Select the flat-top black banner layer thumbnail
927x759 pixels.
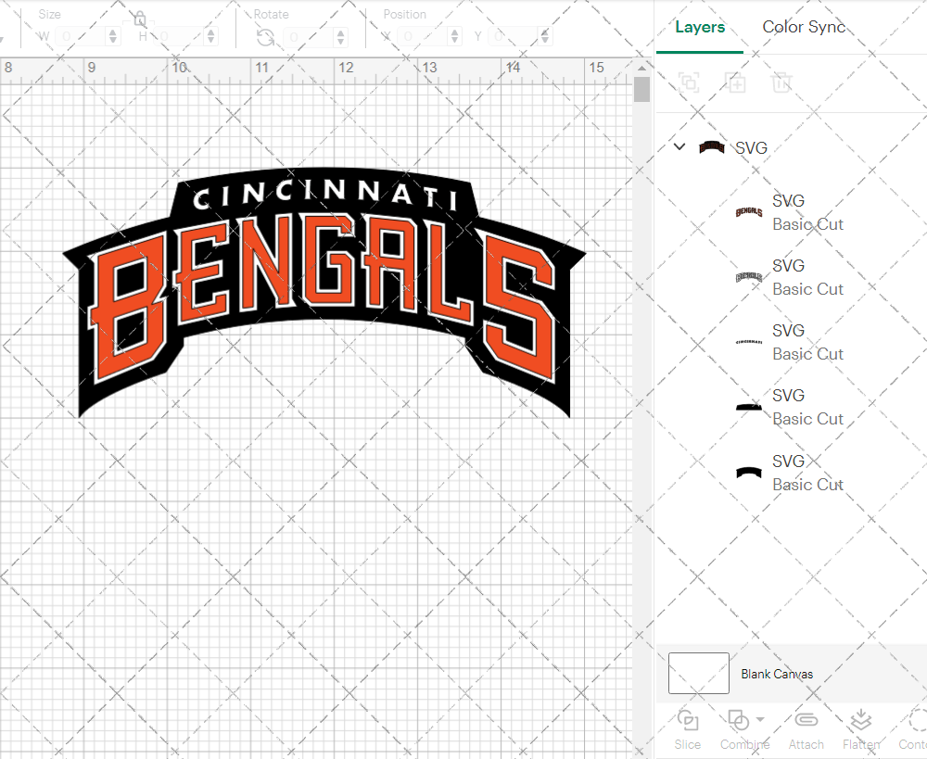coord(749,407)
